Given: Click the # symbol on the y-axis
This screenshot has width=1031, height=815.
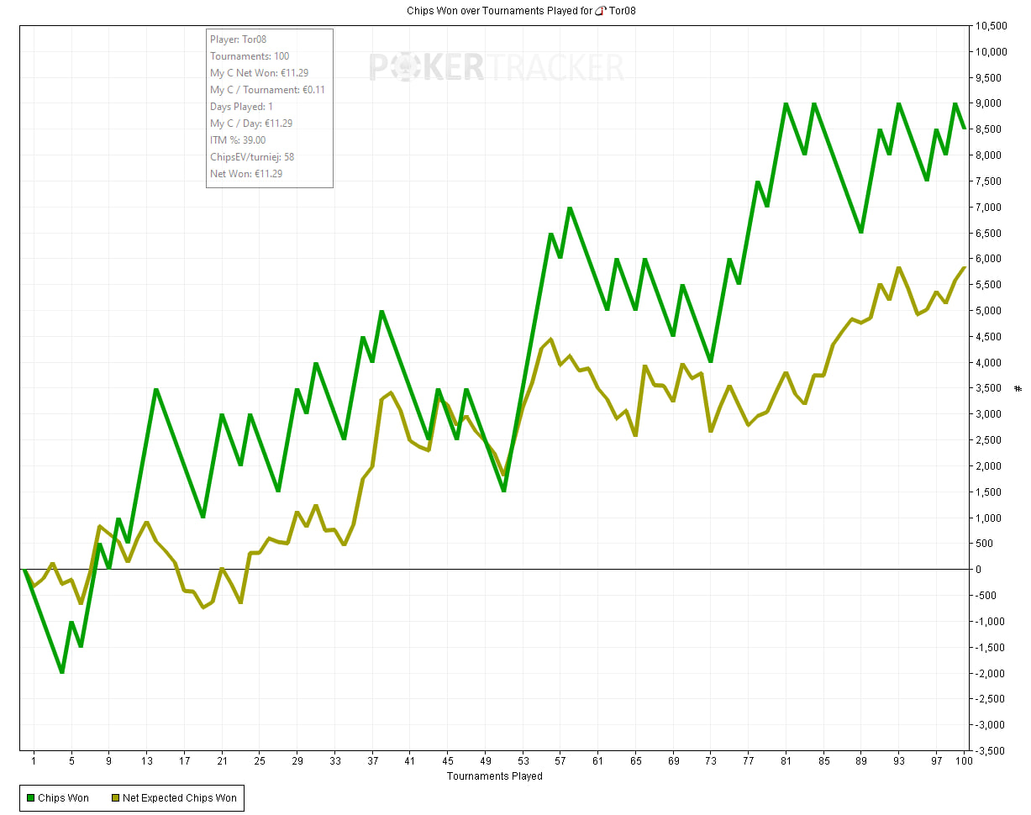Looking at the screenshot, I should pos(1018,388).
